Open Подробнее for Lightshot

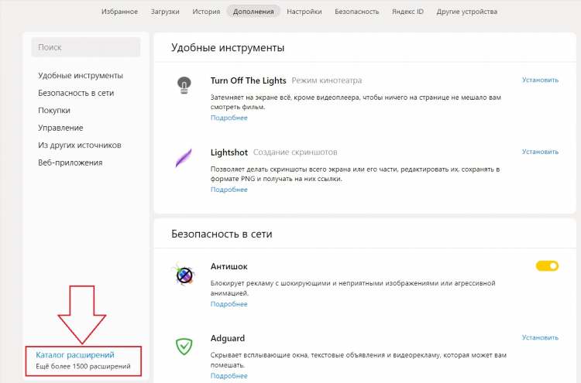pyautogui.click(x=229, y=190)
